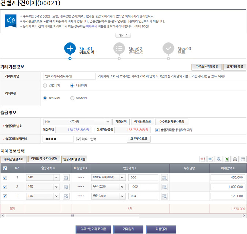
Task: Look up recipient for account 002
Action: 165,187
